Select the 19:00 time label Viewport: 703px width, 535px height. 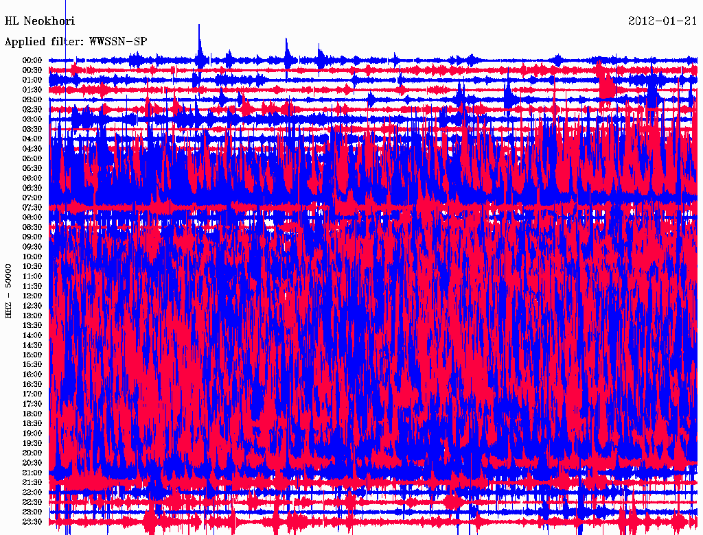point(32,433)
